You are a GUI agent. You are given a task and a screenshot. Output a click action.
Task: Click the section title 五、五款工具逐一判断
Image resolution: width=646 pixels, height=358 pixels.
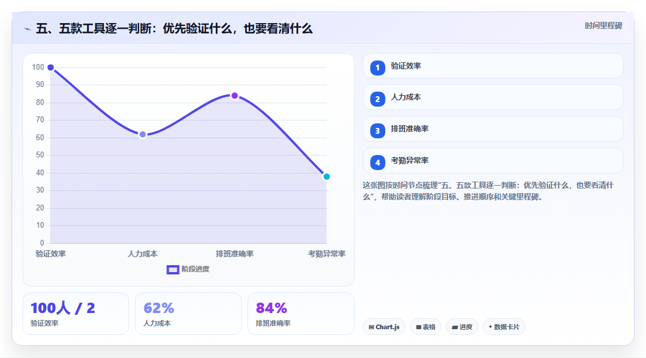tap(174, 28)
